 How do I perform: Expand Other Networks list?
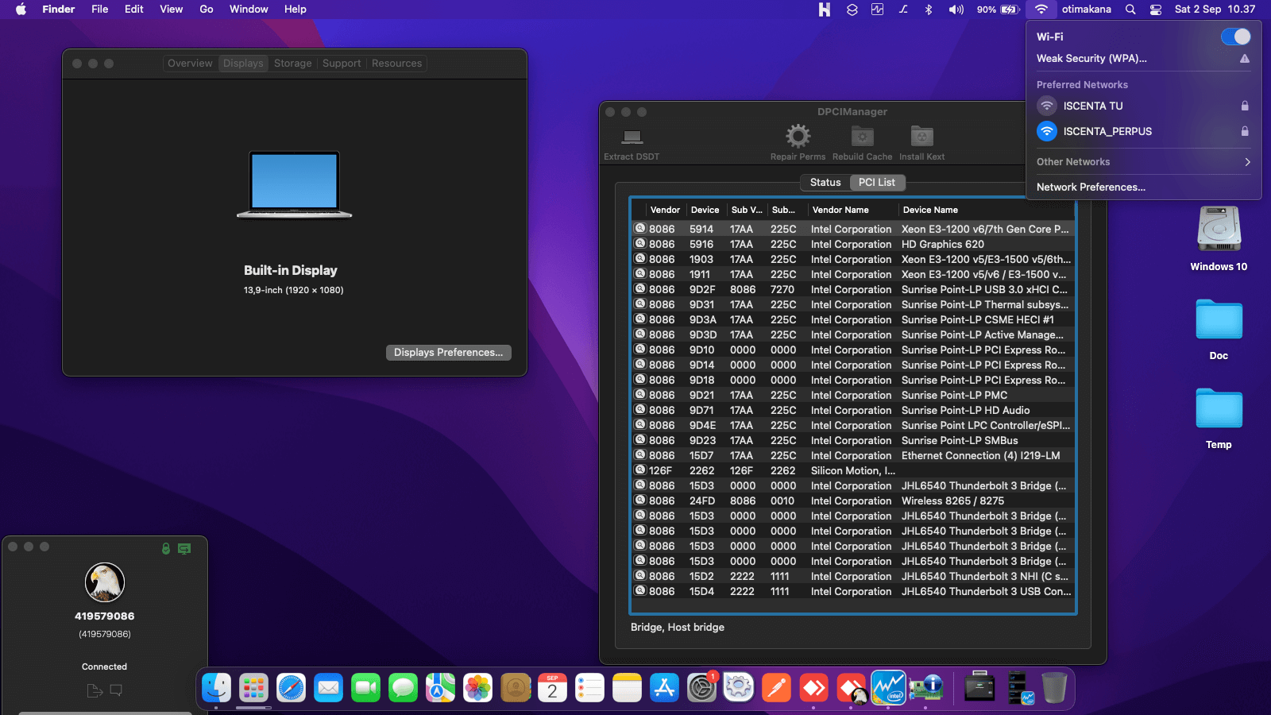coord(1143,162)
